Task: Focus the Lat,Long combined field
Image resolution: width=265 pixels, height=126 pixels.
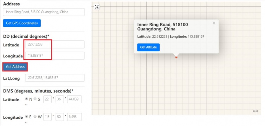Action: point(55,78)
